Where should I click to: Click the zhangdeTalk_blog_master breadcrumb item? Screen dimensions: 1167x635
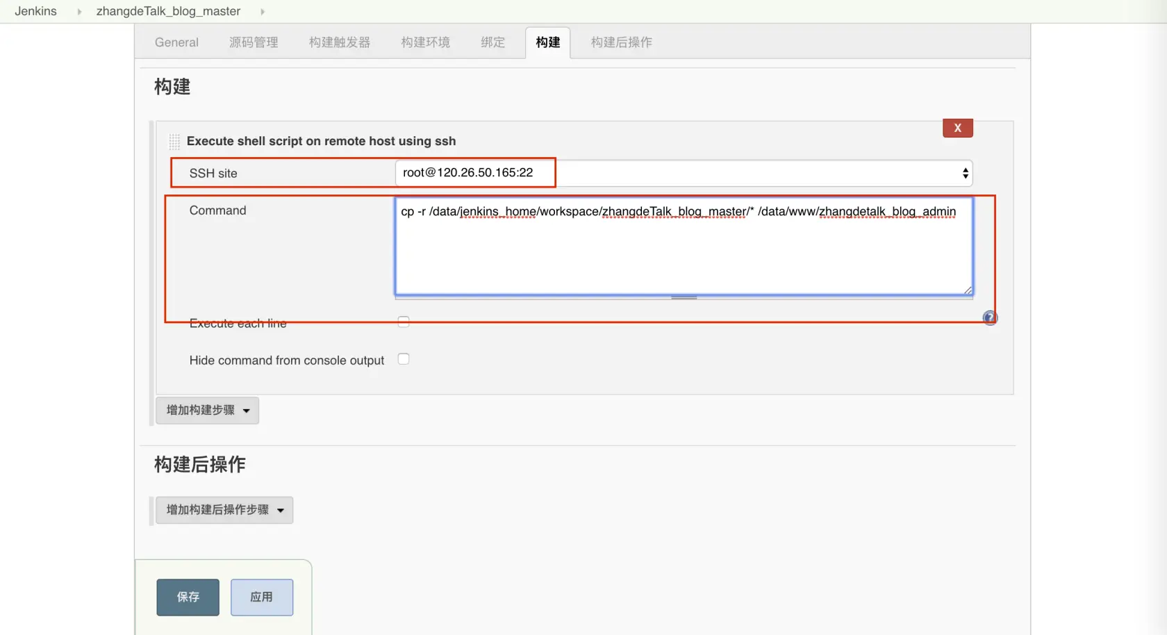[167, 11]
